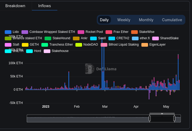The image size is (192, 131).
Task: Toggle Tranchess Ether legend swatch
Action: pos(45,45)
